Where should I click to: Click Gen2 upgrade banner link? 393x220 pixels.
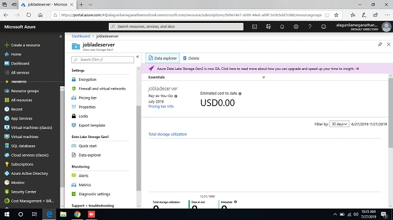point(258,69)
